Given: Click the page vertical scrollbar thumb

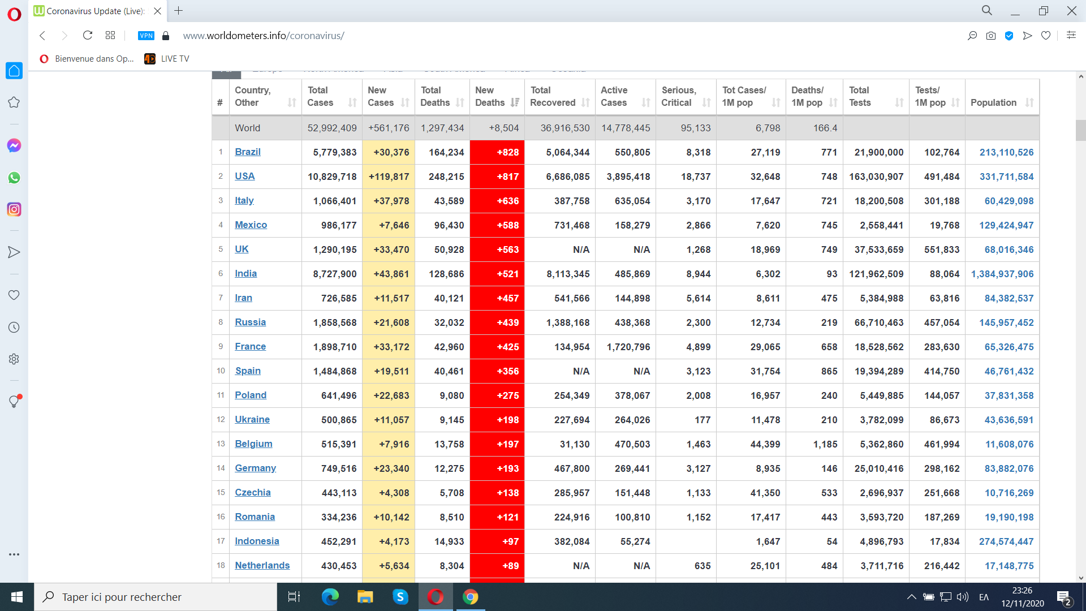Looking at the screenshot, I should (x=1080, y=130).
